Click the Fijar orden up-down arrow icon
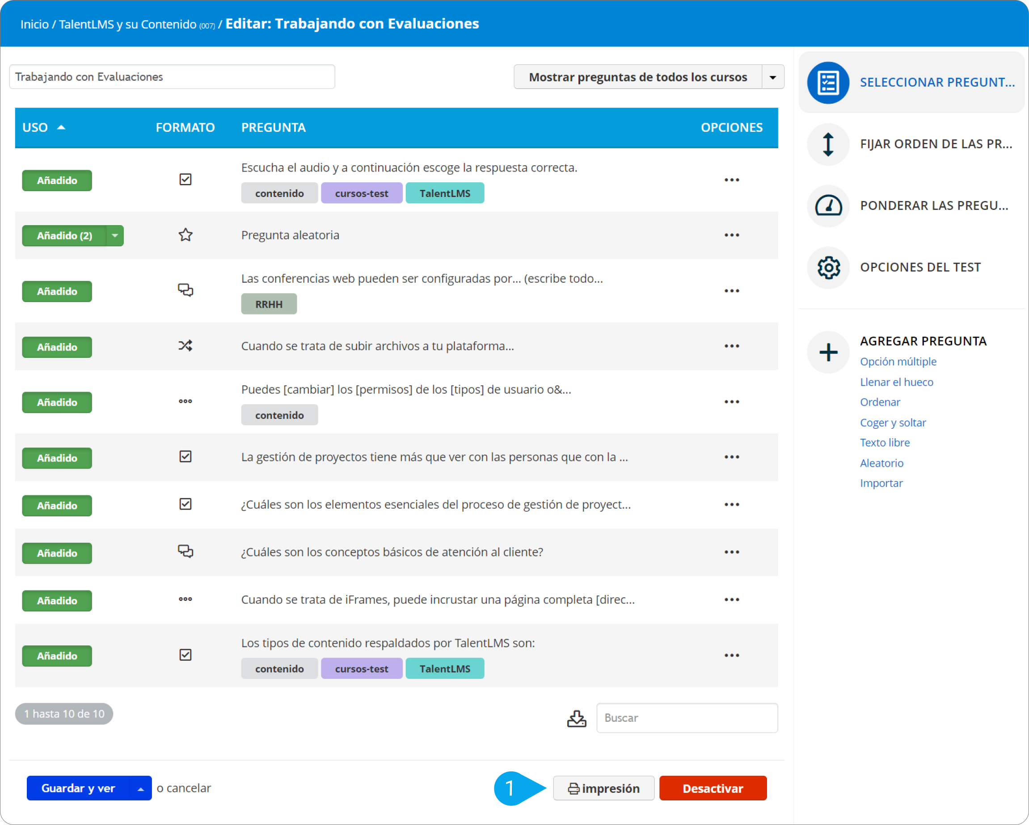The height and width of the screenshot is (825, 1029). pos(828,144)
